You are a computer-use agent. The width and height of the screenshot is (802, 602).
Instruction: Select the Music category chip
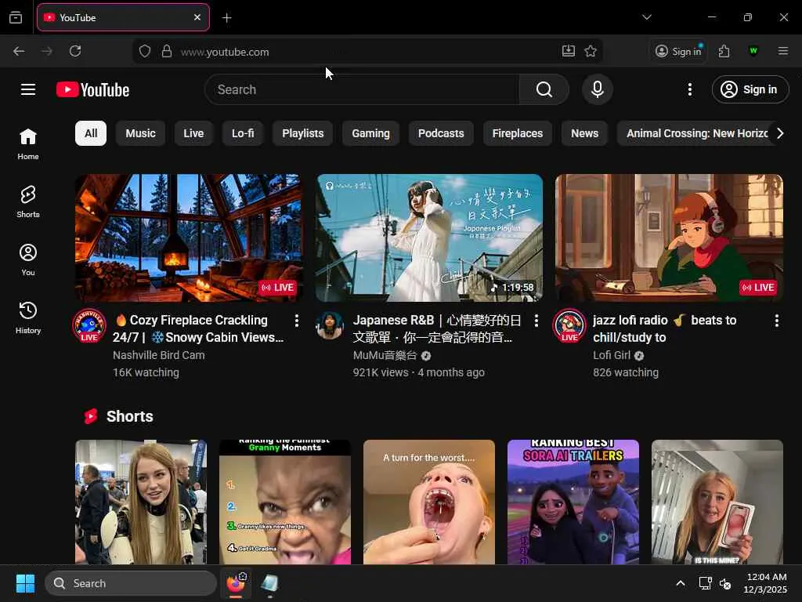tap(140, 133)
